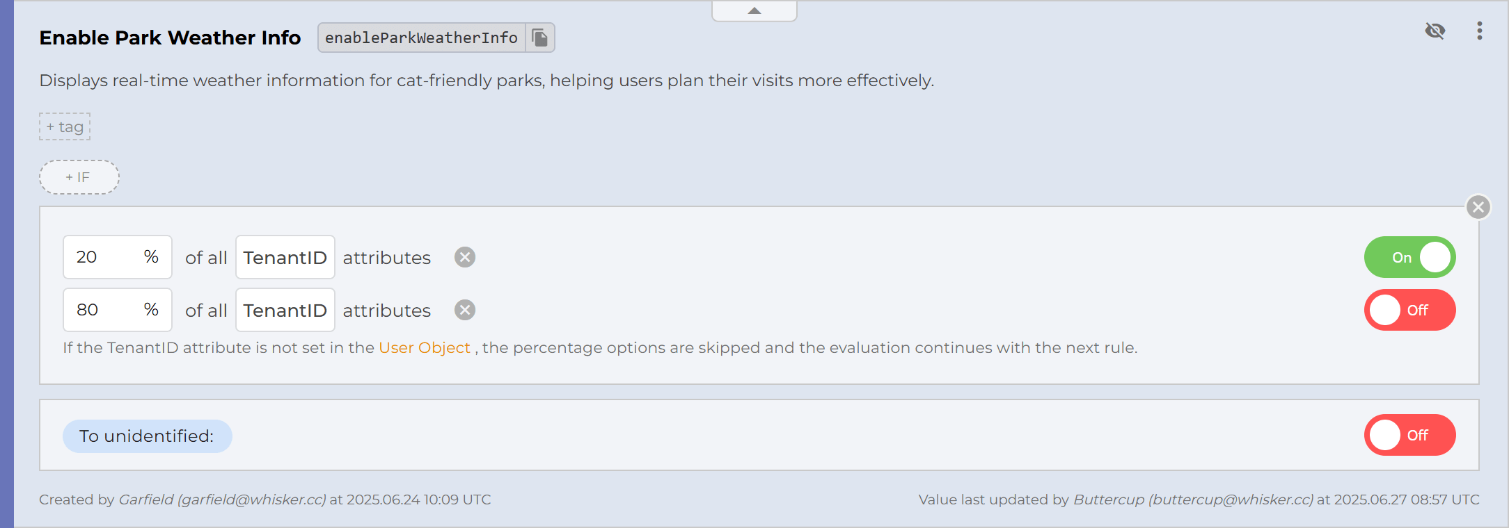Collapse the flag panel with the up arrow
The width and height of the screenshot is (1509, 528).
point(754,10)
